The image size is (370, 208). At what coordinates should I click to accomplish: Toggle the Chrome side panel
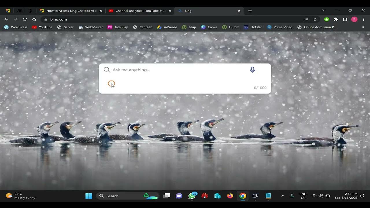coord(345,19)
